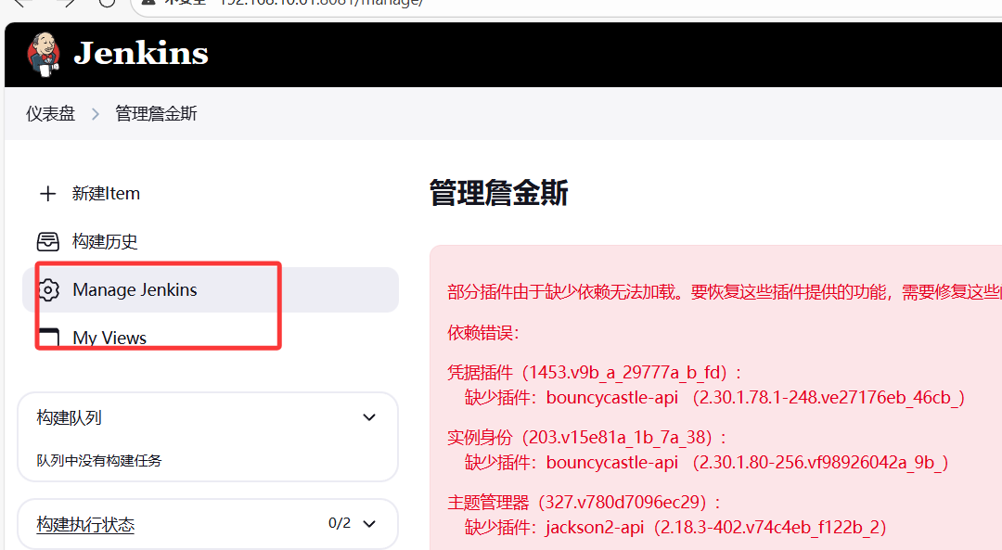Click My Views window icon
The image size is (1002, 550).
48,338
